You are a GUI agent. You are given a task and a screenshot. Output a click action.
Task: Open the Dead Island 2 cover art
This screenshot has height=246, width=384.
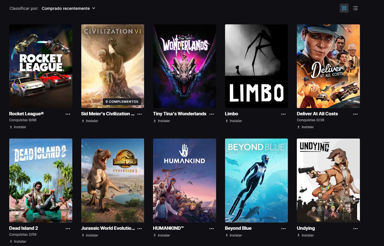[41, 181]
